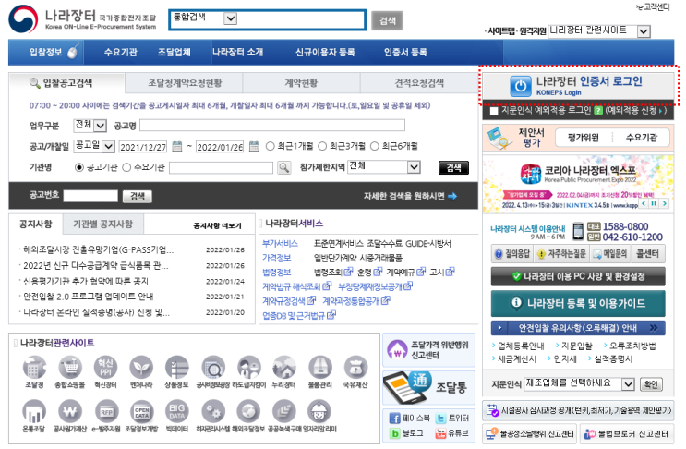The image size is (686, 449).
Task: Open the 공공녹색구매 icon
Action: click(x=284, y=411)
